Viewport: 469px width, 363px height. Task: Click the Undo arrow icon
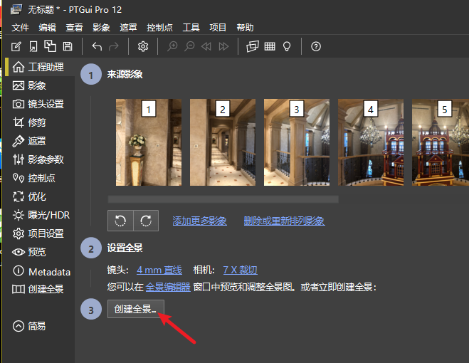(97, 46)
